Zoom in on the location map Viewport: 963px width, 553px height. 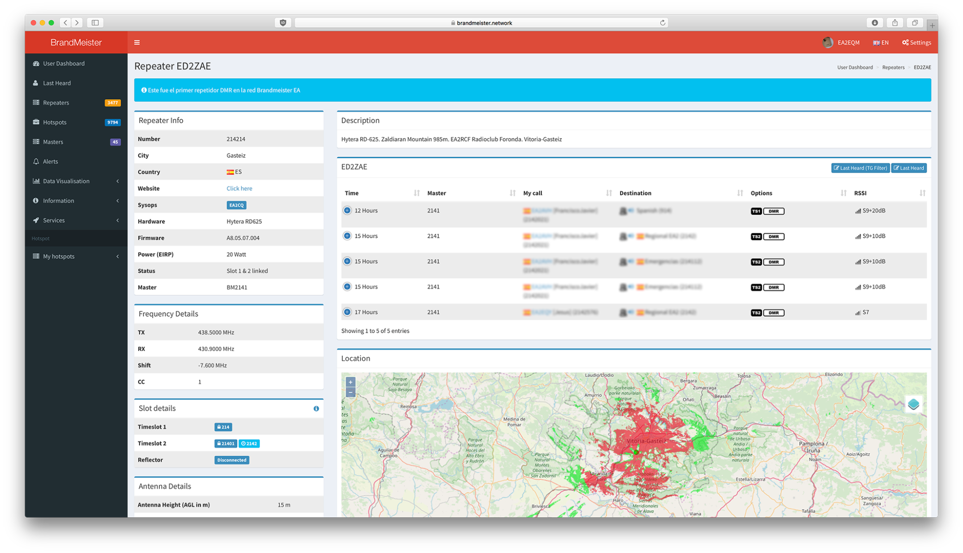click(351, 382)
